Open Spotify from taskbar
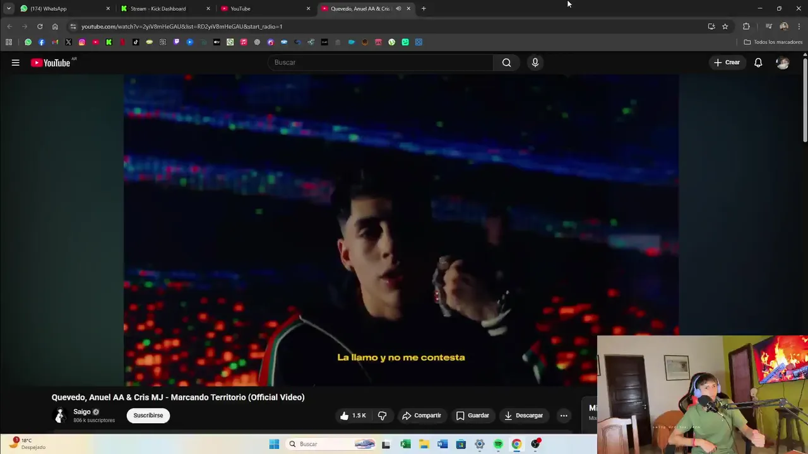808x454 pixels. coord(498,444)
